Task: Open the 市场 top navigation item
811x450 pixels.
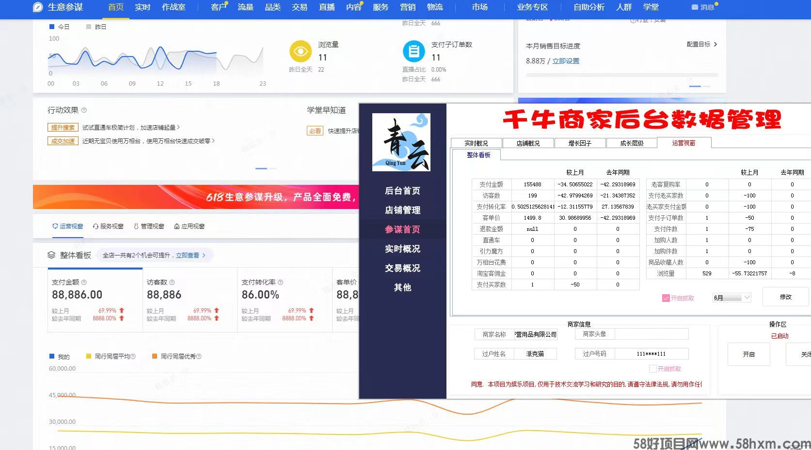Action: 480,7
